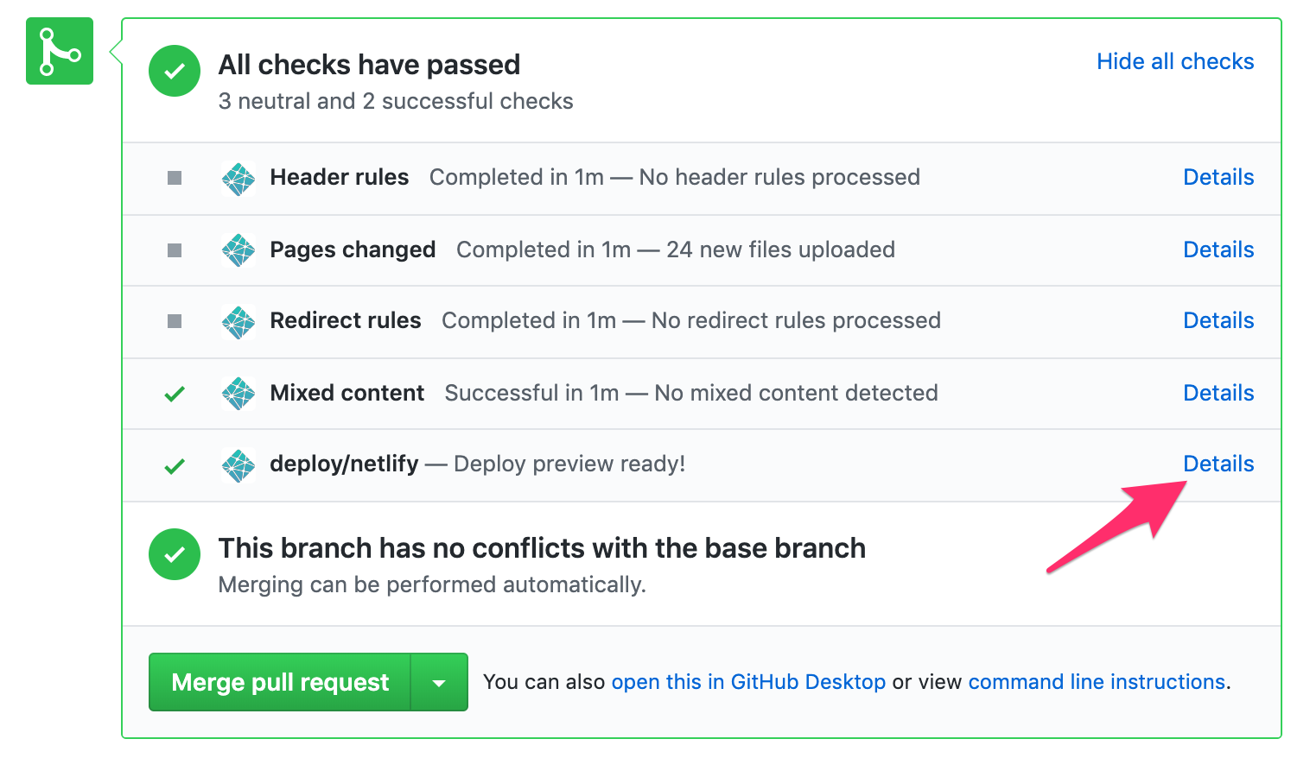
Task: Collapse list with Hide all checks
Action: point(1174,61)
